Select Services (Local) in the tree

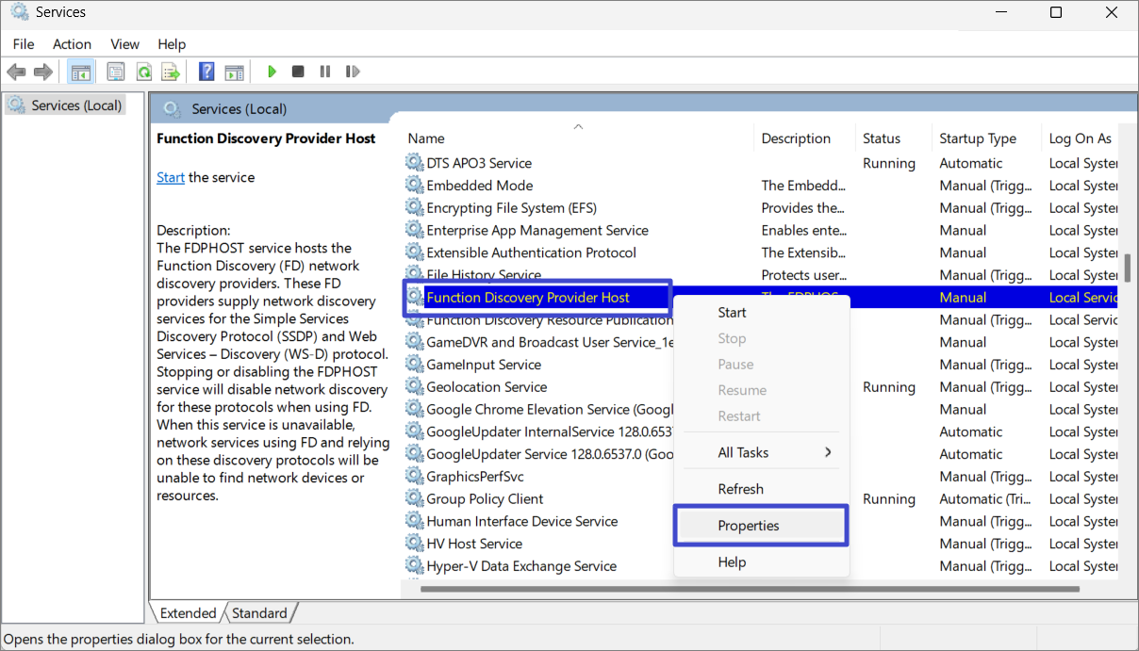coord(75,106)
